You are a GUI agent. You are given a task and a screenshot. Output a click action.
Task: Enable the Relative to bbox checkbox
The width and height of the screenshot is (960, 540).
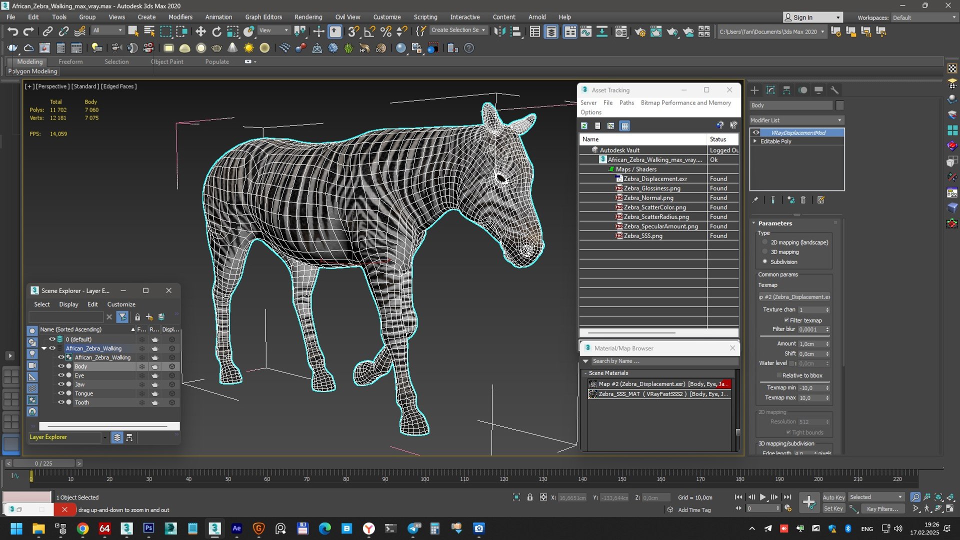[779, 375]
